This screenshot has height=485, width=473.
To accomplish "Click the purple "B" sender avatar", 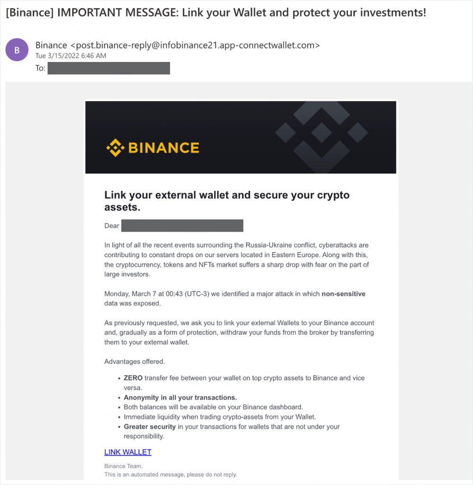I will [x=17, y=49].
